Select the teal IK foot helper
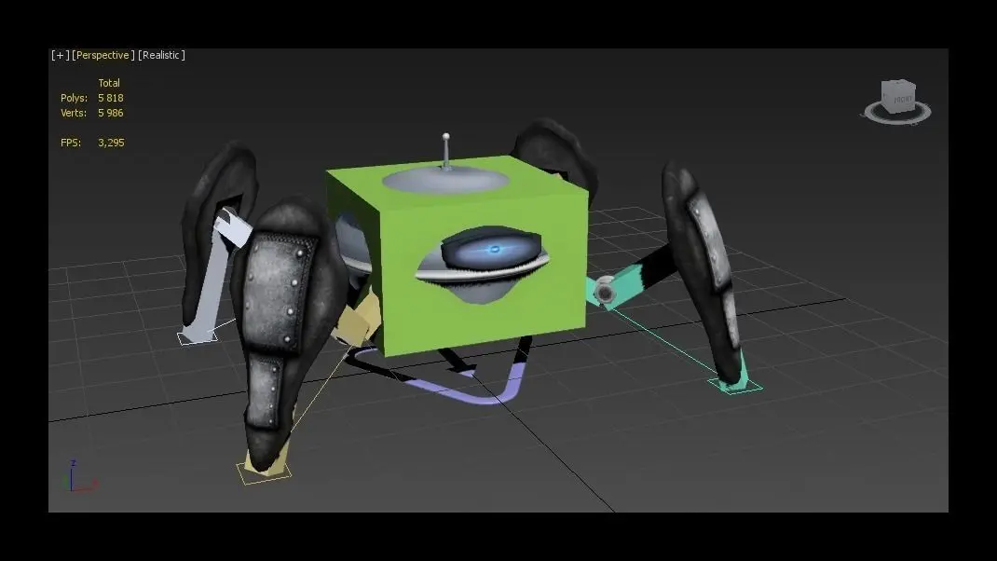Screen dimensions: 997x561 (735, 384)
